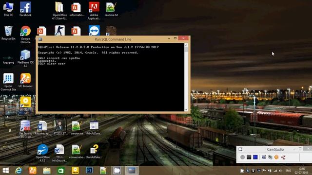Select Google Chrome desktop shortcut
Screen dimensions: 312x175
click(25, 35)
